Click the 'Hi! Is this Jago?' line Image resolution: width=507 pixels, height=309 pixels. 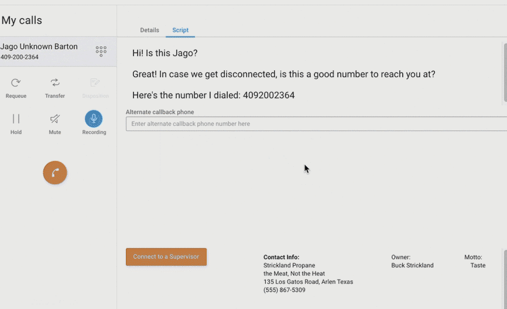click(165, 53)
